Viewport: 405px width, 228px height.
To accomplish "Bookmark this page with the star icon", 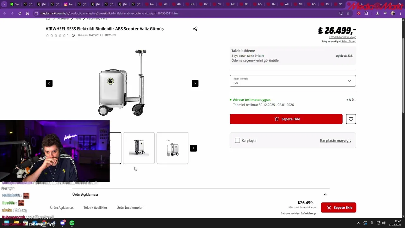I will (348, 13).
